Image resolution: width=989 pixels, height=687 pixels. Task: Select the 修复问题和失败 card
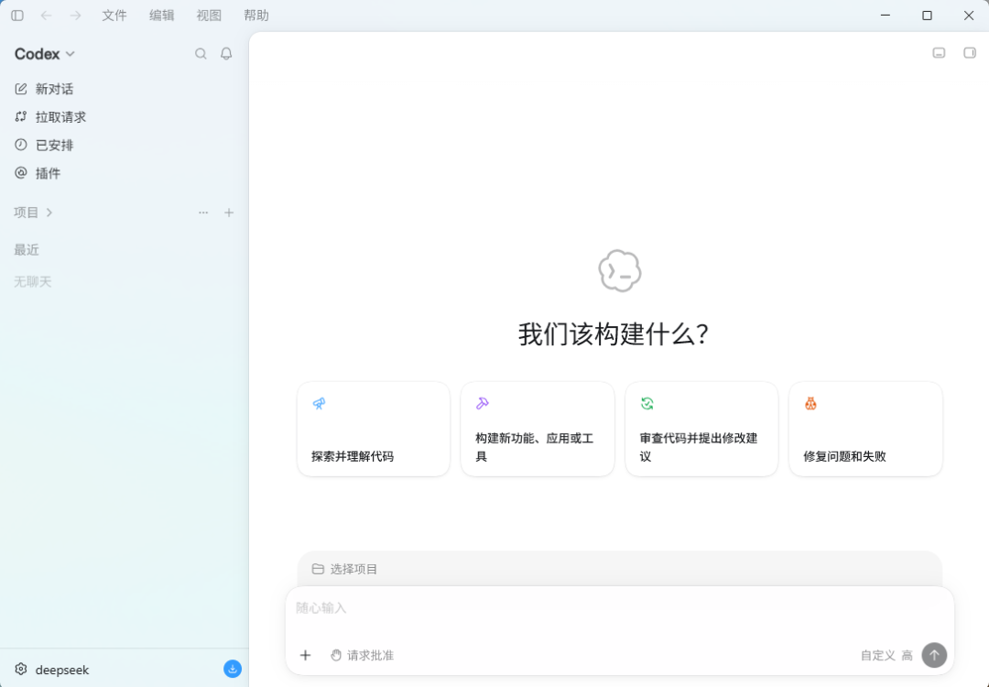[x=865, y=429]
